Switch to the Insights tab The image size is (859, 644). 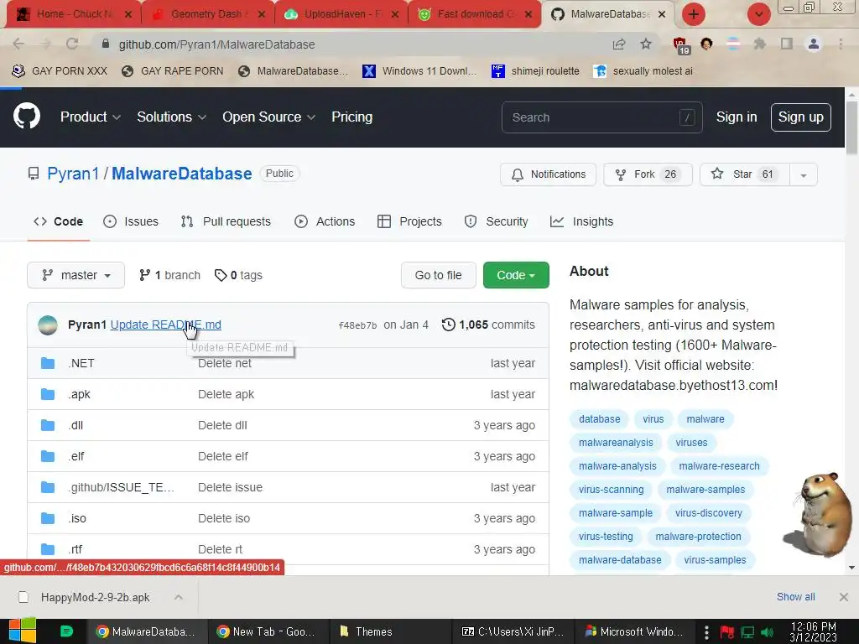tap(582, 221)
